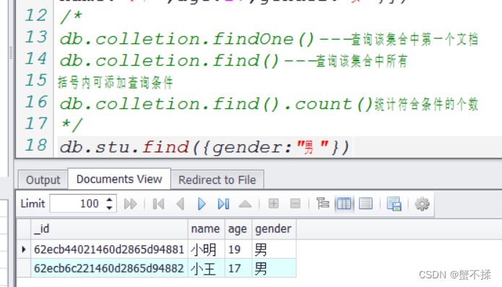Go to next page of results

pyautogui.click(x=202, y=203)
